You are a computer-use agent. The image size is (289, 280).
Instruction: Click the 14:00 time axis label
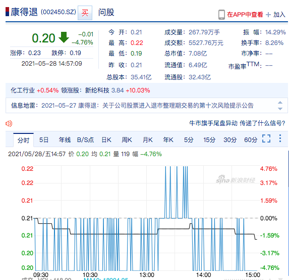(x=203, y=275)
